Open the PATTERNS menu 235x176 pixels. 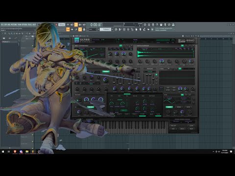[x=14, y=24]
